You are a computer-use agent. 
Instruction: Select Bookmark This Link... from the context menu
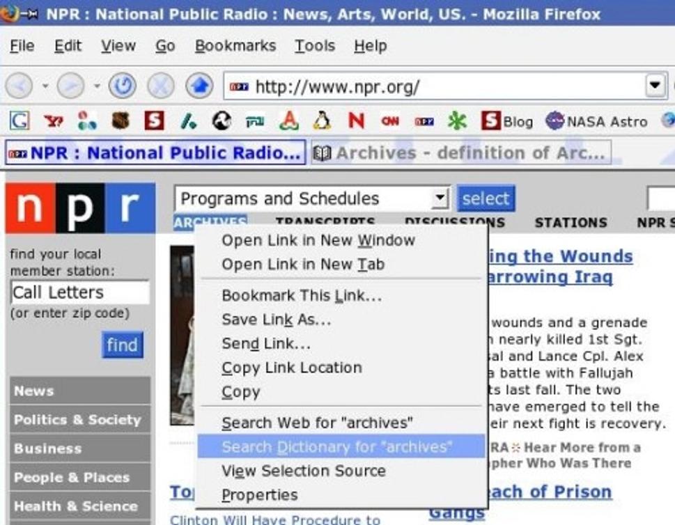[342, 296]
